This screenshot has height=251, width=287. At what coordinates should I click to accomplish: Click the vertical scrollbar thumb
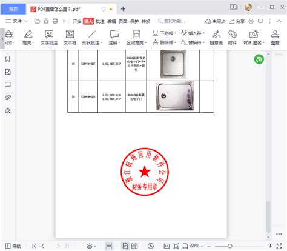(268, 216)
